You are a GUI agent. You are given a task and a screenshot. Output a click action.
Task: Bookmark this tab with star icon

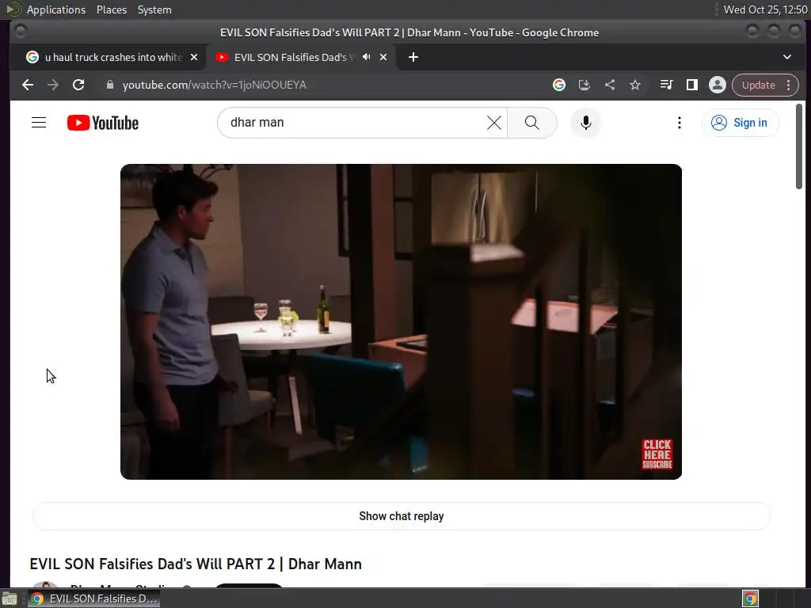pos(635,85)
